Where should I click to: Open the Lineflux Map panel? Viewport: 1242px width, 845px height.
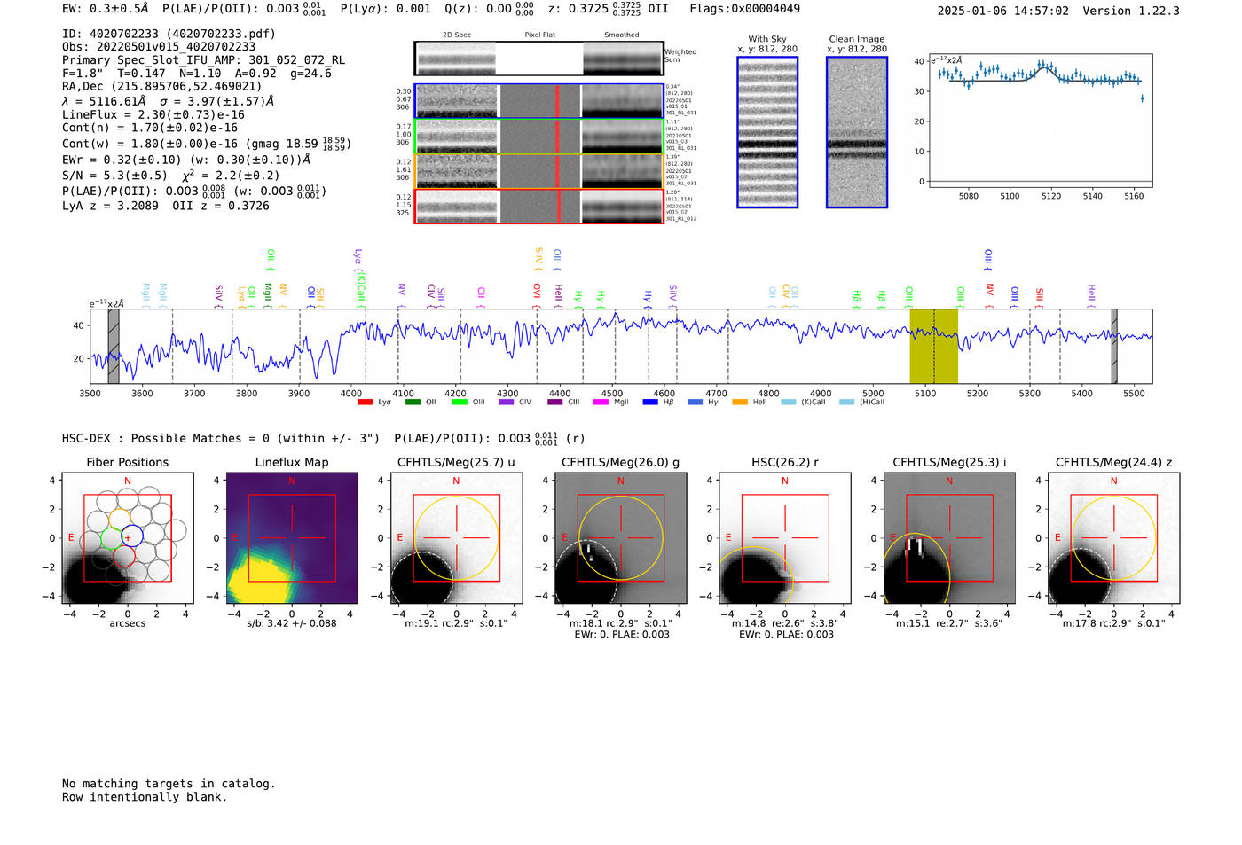pyautogui.click(x=292, y=538)
